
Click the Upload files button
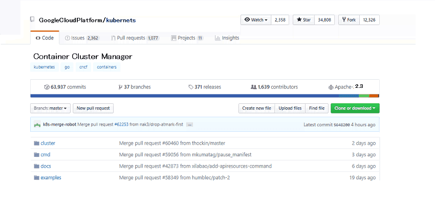(x=290, y=108)
